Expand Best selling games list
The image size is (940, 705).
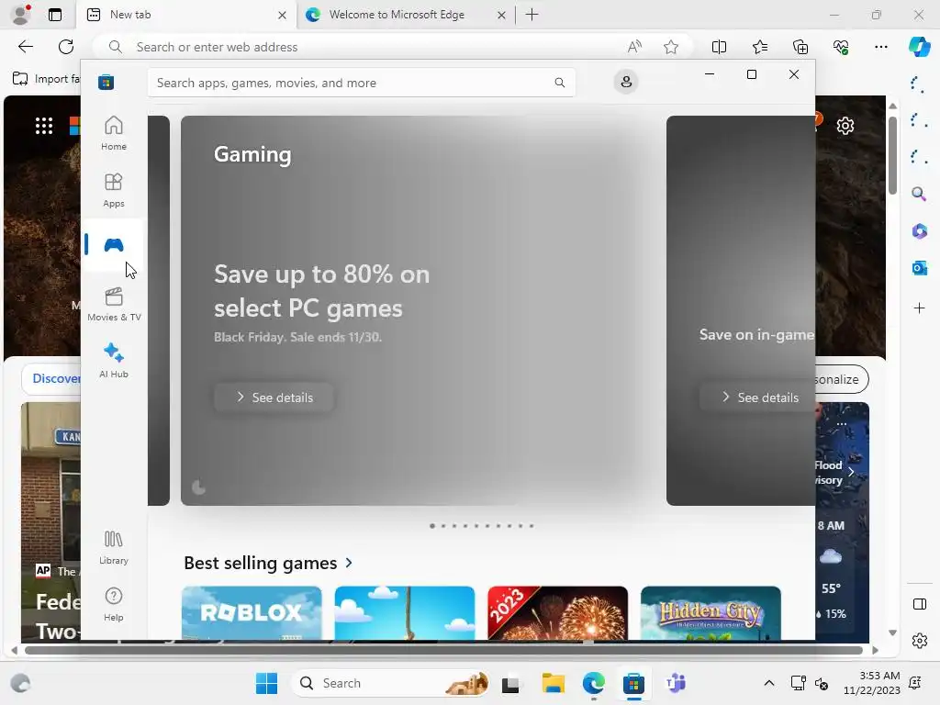click(269, 563)
